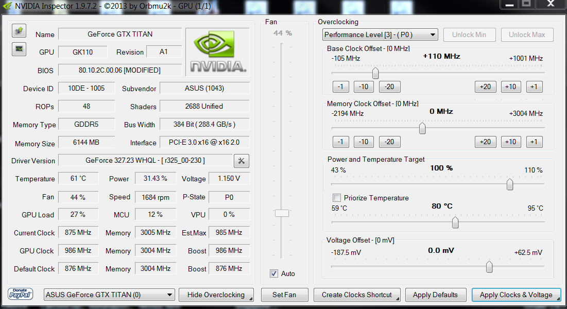Click the Current Clock 875 MHz value

click(78, 232)
